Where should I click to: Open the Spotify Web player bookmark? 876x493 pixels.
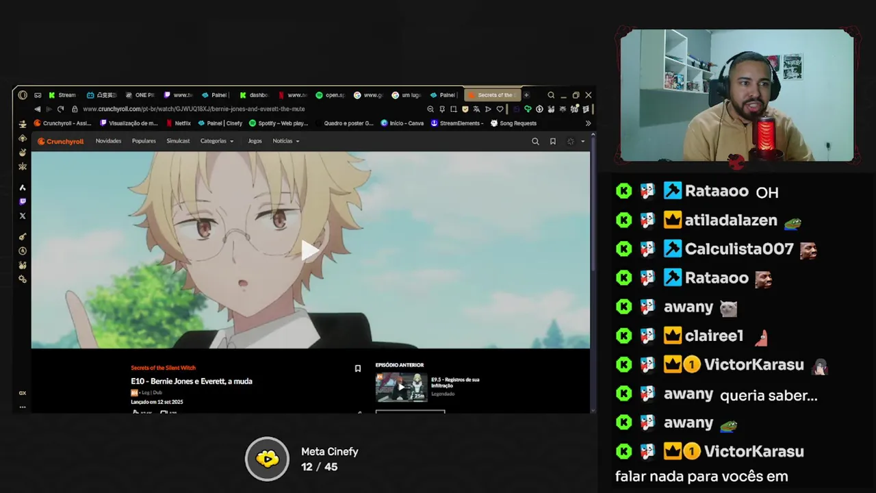(279, 123)
